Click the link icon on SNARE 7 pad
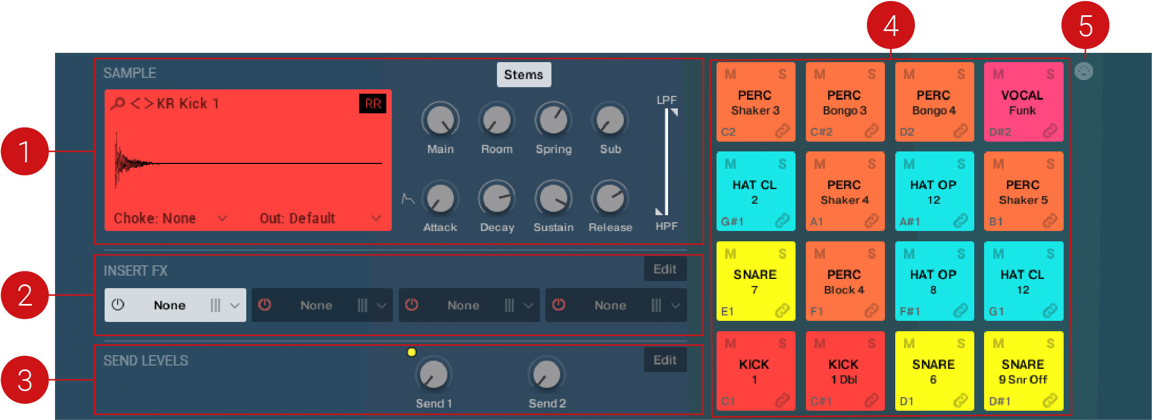This screenshot has width=1153, height=420. [782, 311]
